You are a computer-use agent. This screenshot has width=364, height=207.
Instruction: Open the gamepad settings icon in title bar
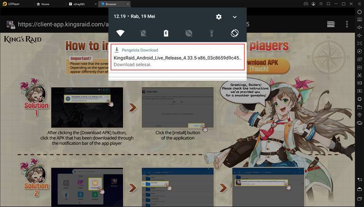(306, 4)
